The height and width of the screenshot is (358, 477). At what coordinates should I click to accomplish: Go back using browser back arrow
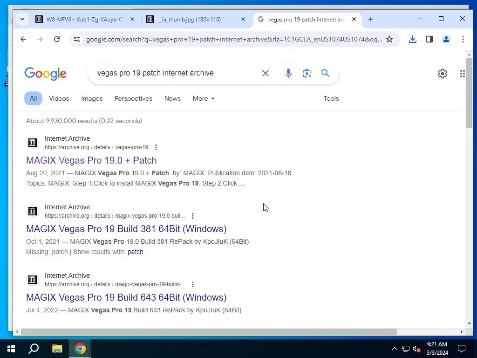[x=23, y=39]
